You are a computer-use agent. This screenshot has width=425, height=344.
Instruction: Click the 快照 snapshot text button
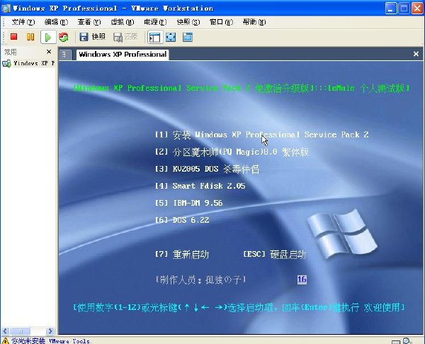point(98,37)
